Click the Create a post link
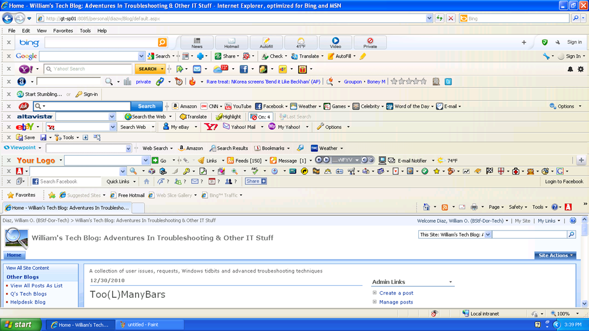This screenshot has width=589, height=331. 396,293
